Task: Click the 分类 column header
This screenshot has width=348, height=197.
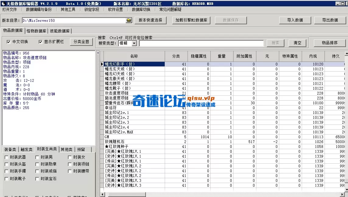Action: click(x=176, y=56)
